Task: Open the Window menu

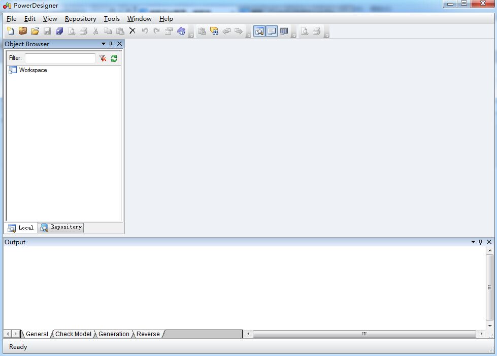Action: coord(140,19)
